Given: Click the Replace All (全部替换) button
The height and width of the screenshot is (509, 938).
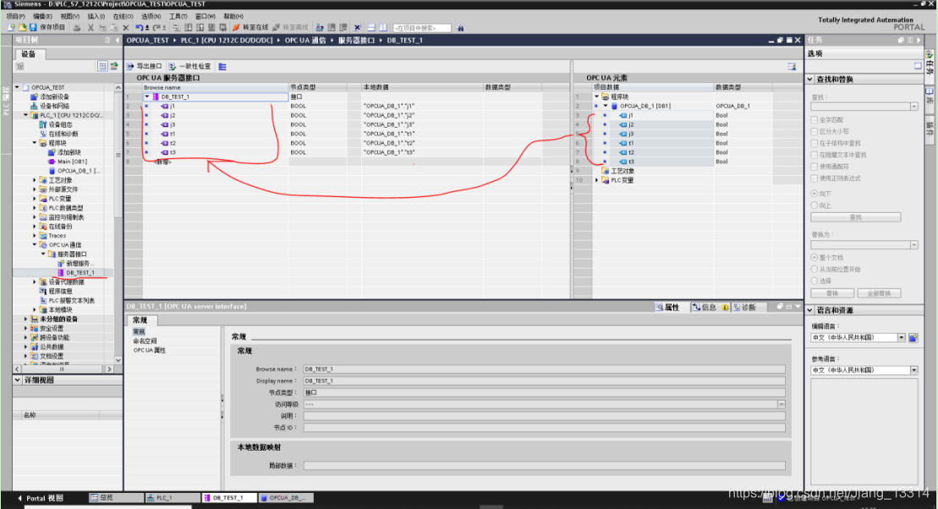Looking at the screenshot, I should click(879, 293).
